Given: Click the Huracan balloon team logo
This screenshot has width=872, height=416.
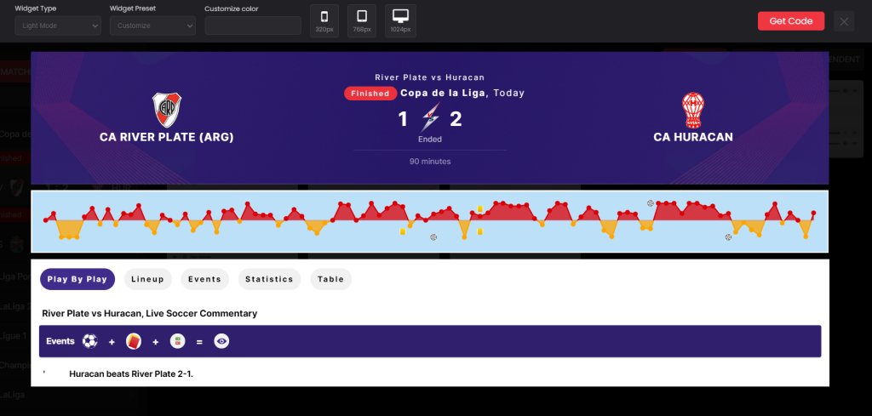Looking at the screenshot, I should (x=692, y=110).
